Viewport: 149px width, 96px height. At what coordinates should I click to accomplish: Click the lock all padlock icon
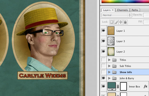point(125,22)
